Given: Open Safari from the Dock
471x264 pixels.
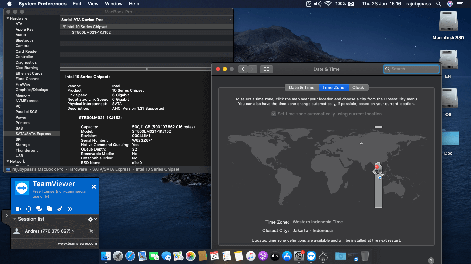Looking at the screenshot, I should point(130,256).
